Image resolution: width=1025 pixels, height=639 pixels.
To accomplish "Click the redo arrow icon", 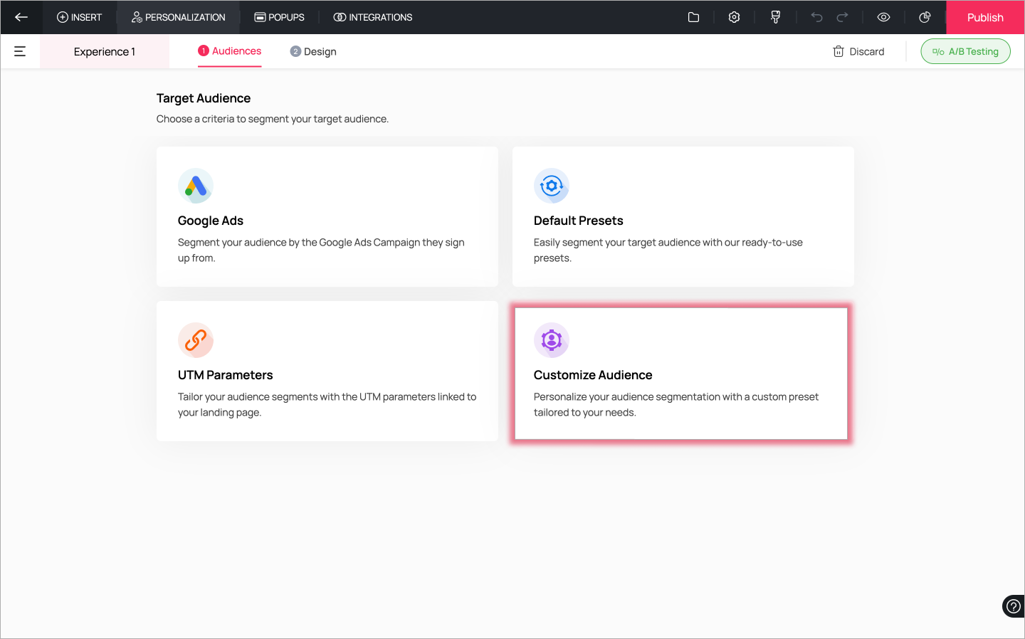I will click(x=842, y=17).
